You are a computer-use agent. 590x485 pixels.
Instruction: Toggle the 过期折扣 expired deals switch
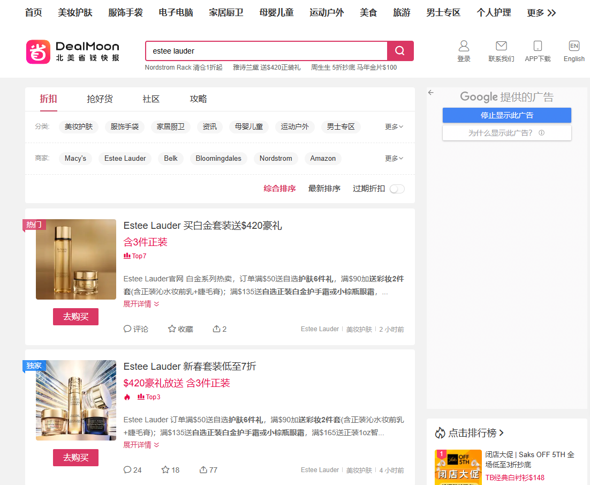(x=397, y=189)
